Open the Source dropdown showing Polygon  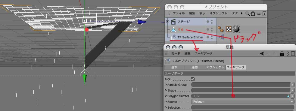(x=243, y=102)
